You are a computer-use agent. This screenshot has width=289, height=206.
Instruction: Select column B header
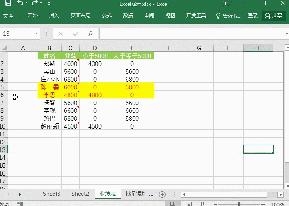point(50,48)
